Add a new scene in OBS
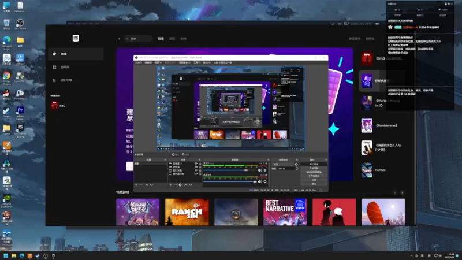This screenshot has width=462, height=260. click(x=136, y=185)
